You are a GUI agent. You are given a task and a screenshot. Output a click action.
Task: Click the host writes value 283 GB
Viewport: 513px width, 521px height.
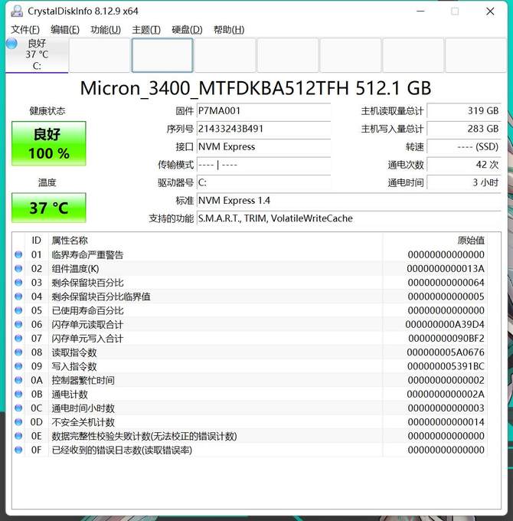pyautogui.click(x=464, y=129)
